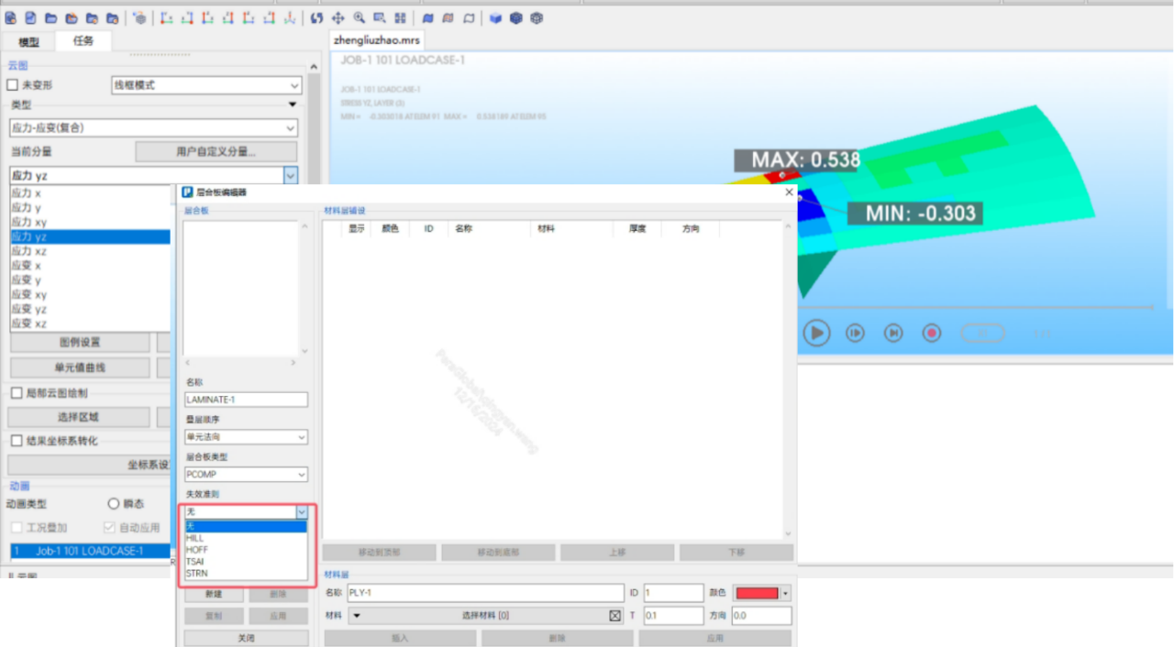Click the wireframe cube display icon
This screenshot has width=1174, height=647.
(537, 17)
